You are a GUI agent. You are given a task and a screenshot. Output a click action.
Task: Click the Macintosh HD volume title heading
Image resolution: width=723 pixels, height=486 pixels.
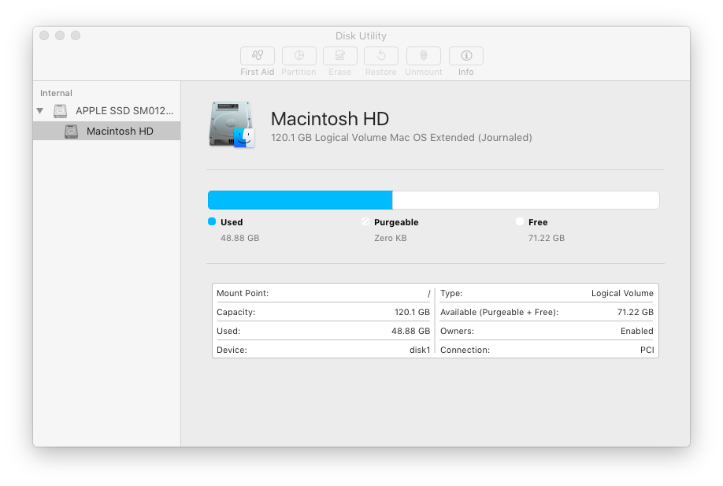pos(330,119)
